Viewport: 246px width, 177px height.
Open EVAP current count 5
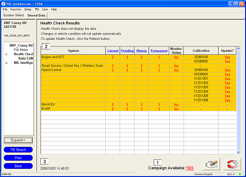pos(112,109)
